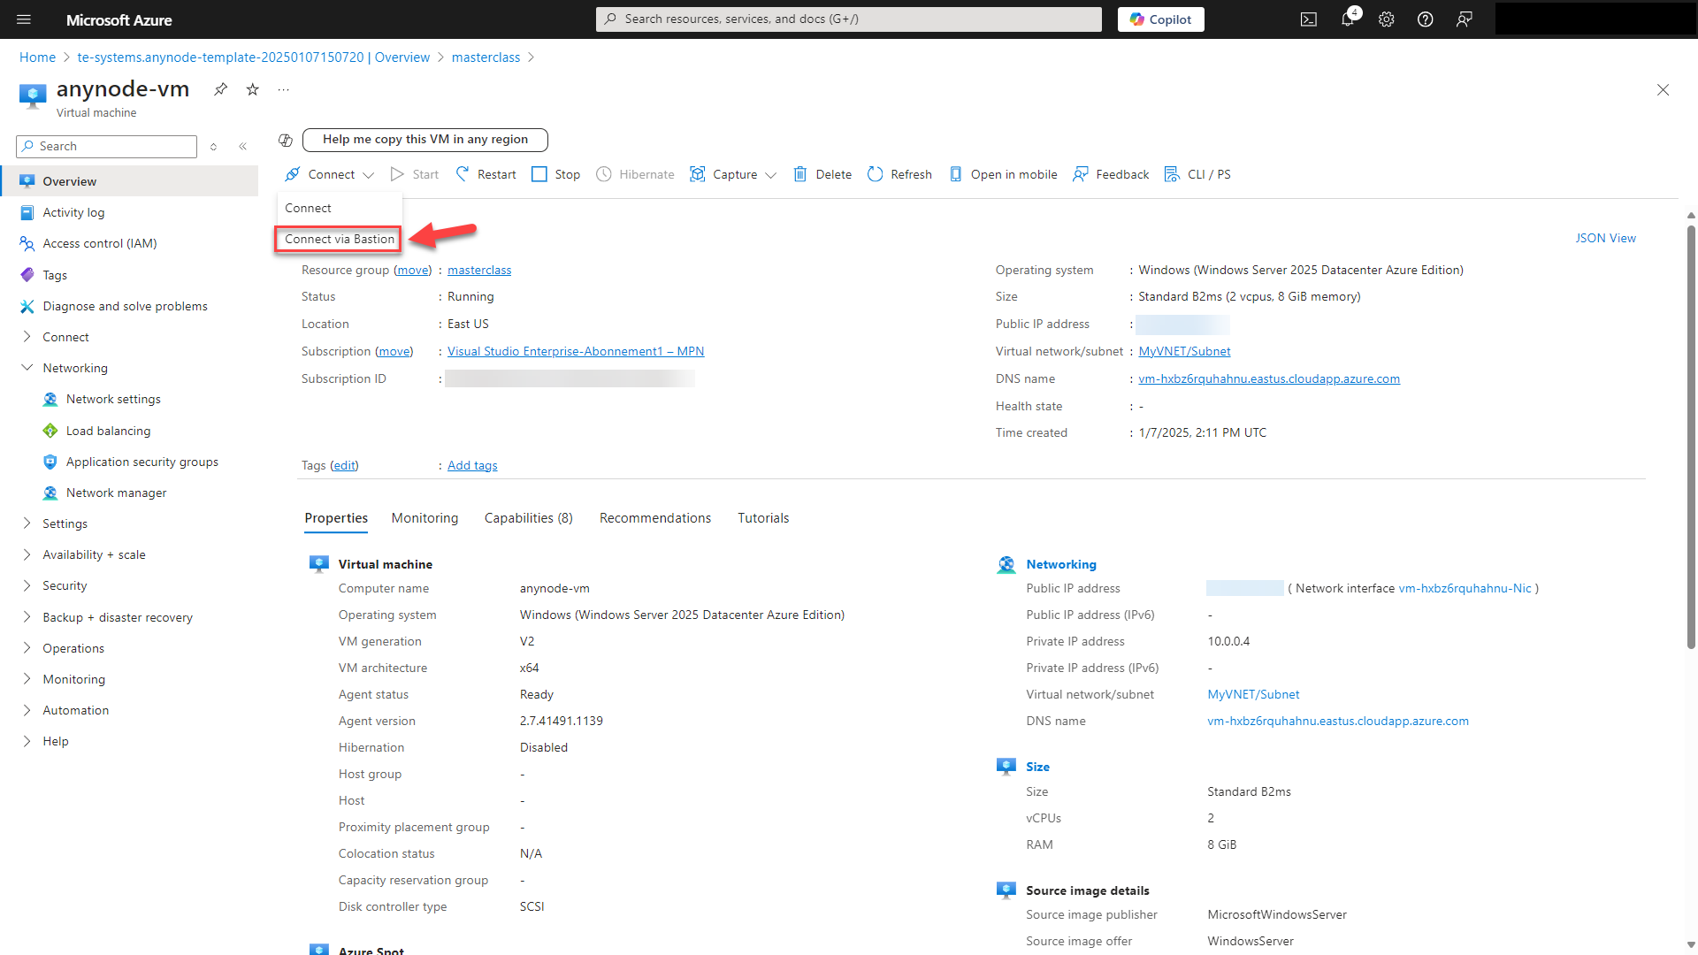Open the Feedback toolbar item

(x=1111, y=174)
